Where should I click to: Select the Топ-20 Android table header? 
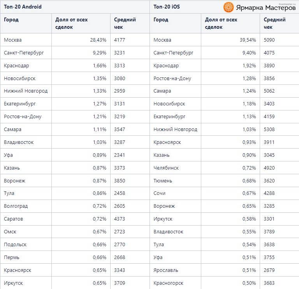(x=23, y=7)
